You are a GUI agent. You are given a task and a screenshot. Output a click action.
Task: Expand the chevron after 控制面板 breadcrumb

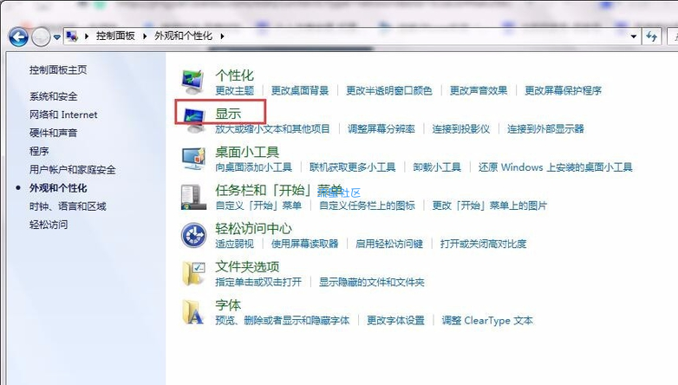[x=145, y=36]
